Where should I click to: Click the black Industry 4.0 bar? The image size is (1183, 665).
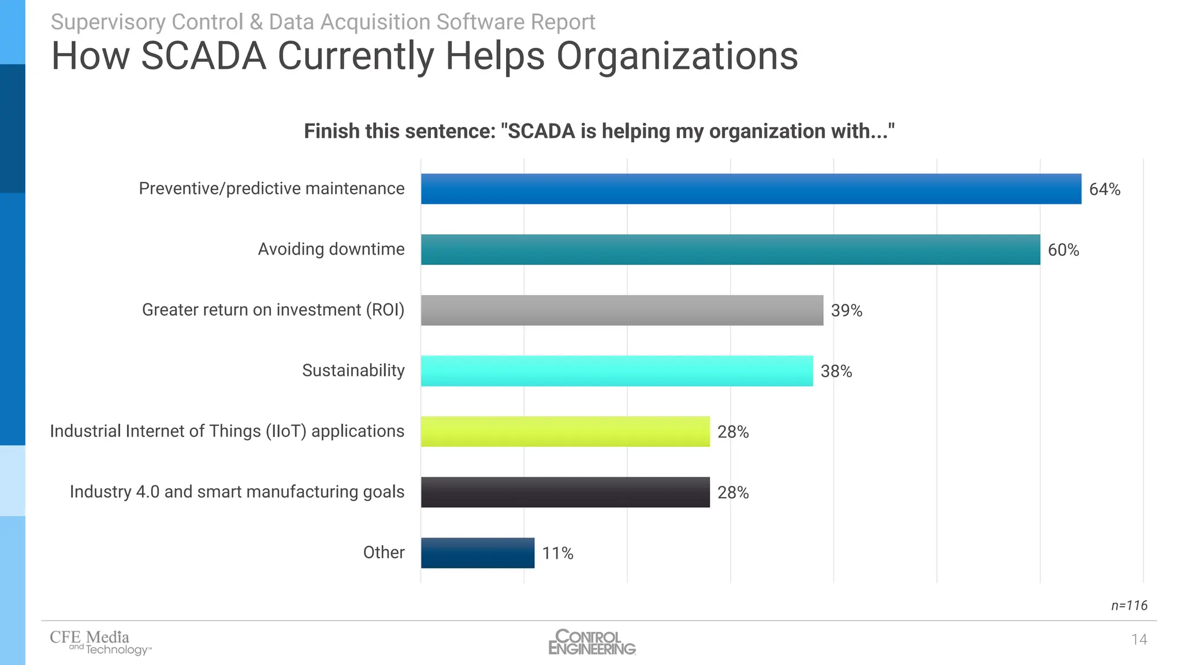(x=565, y=492)
